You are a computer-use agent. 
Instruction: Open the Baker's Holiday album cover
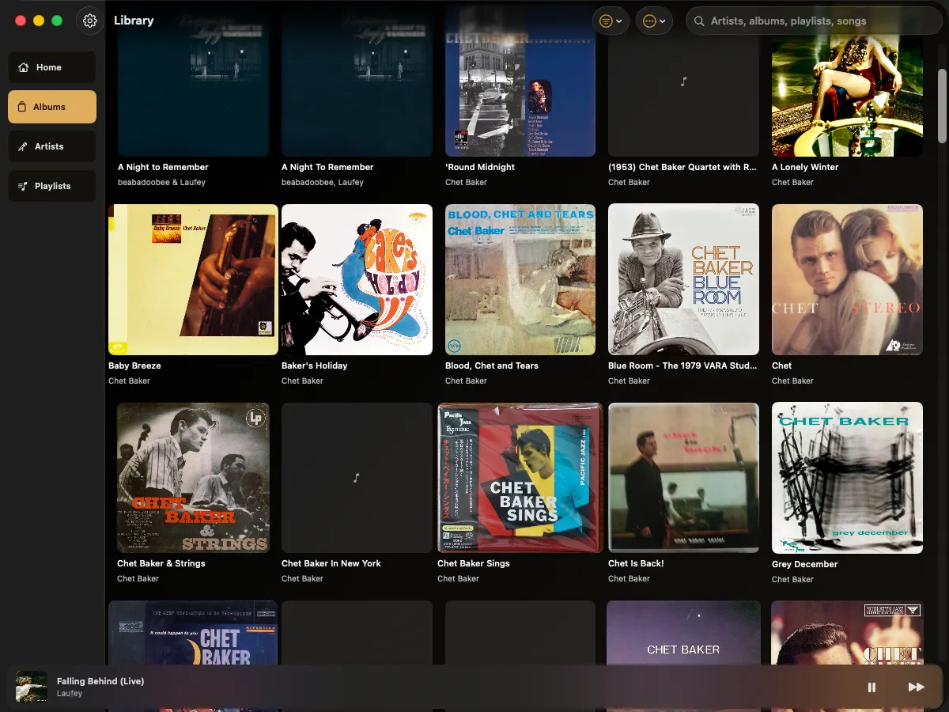(x=357, y=279)
